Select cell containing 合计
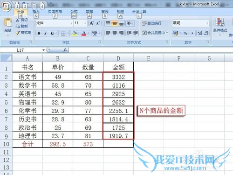 [x=27, y=144]
